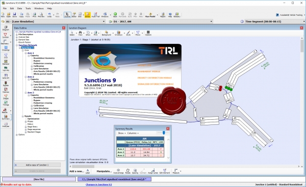
Task: Switch to Part signalised roundabout file tab
Action: tap(114, 179)
